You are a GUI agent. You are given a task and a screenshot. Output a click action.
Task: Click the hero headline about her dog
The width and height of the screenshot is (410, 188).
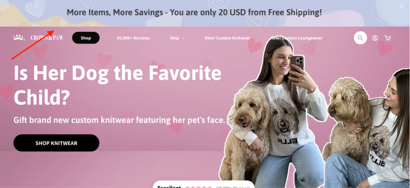[117, 85]
